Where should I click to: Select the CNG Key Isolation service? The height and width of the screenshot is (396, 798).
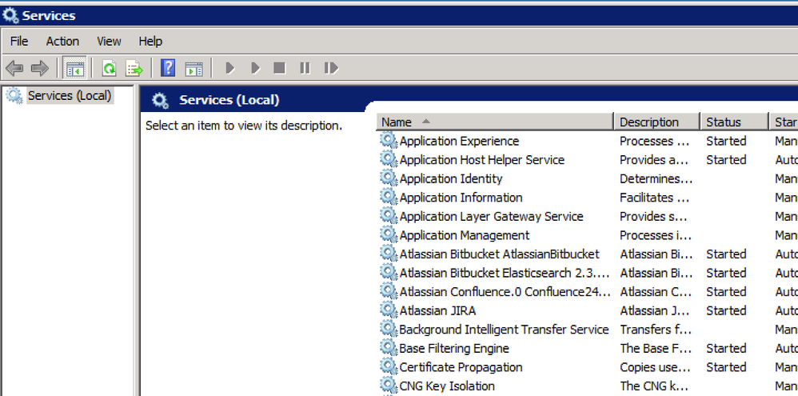[447, 386]
